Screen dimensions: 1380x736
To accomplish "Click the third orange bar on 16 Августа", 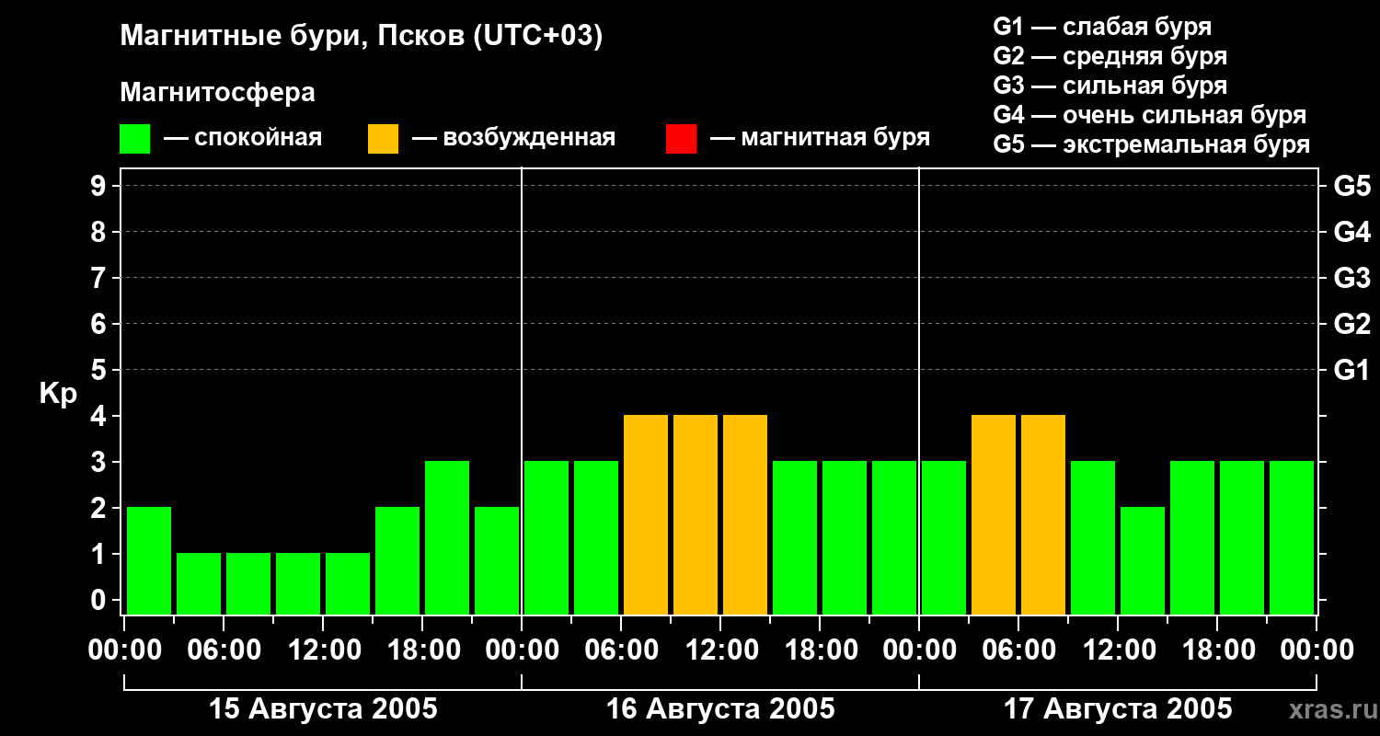I will (745, 514).
